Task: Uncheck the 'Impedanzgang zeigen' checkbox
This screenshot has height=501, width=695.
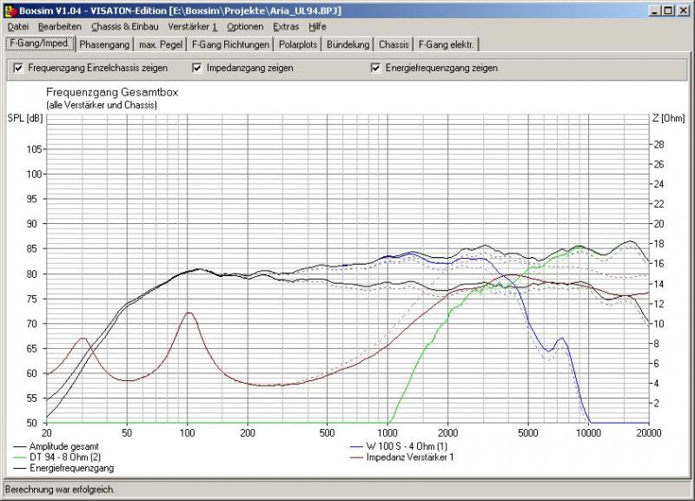Action: [197, 68]
